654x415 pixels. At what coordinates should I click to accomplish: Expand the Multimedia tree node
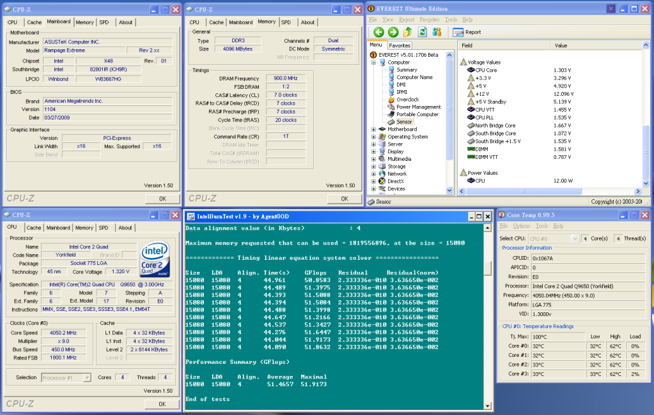click(374, 159)
